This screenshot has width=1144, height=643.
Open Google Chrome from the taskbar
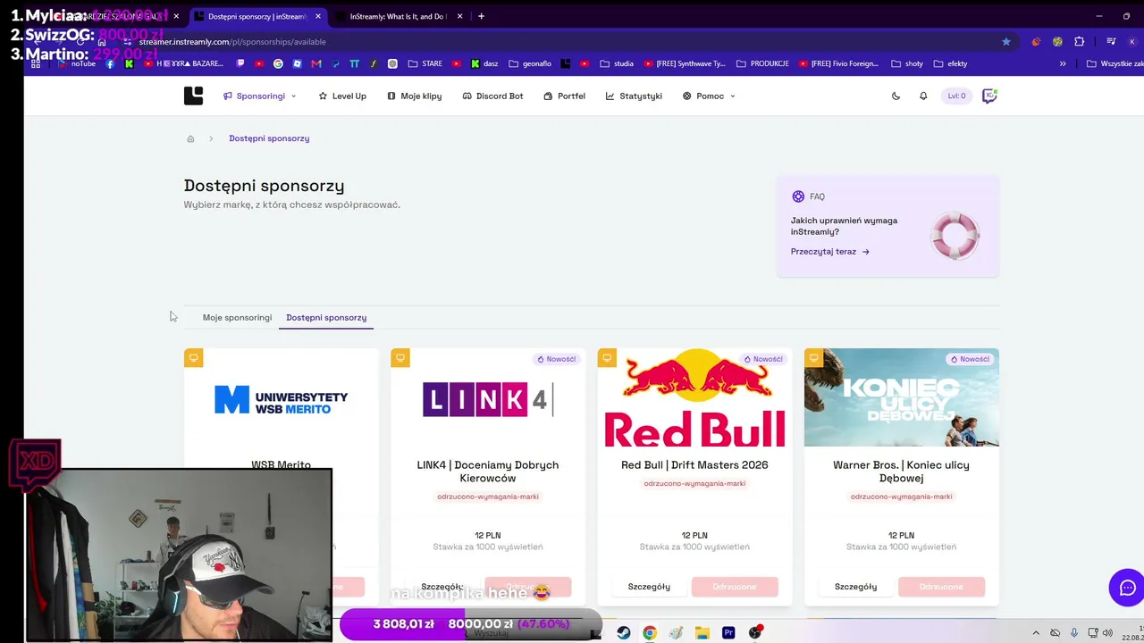pos(650,632)
